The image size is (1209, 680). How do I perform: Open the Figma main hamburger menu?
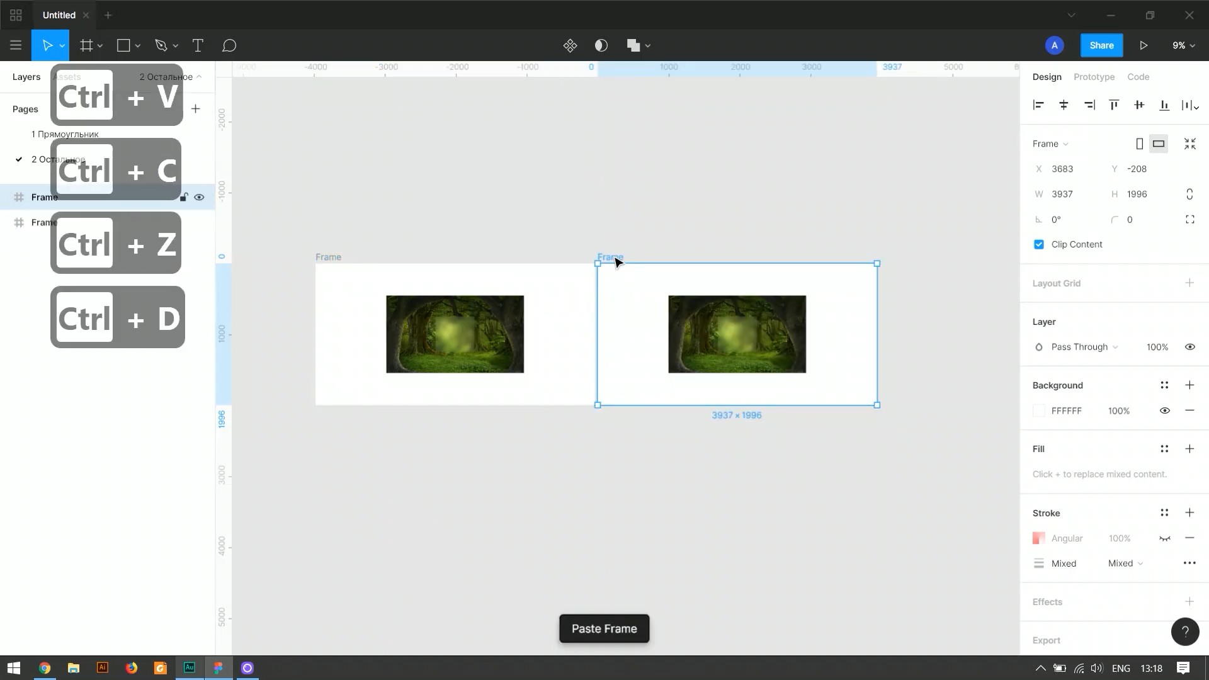tap(16, 45)
